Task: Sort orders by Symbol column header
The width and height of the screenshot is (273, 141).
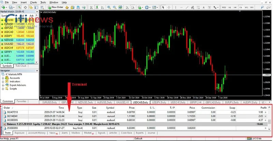Action: (110, 108)
